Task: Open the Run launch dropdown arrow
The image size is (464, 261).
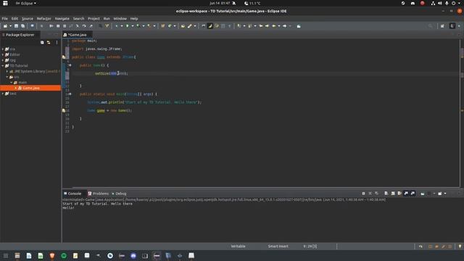Action: pyautogui.click(x=133, y=26)
